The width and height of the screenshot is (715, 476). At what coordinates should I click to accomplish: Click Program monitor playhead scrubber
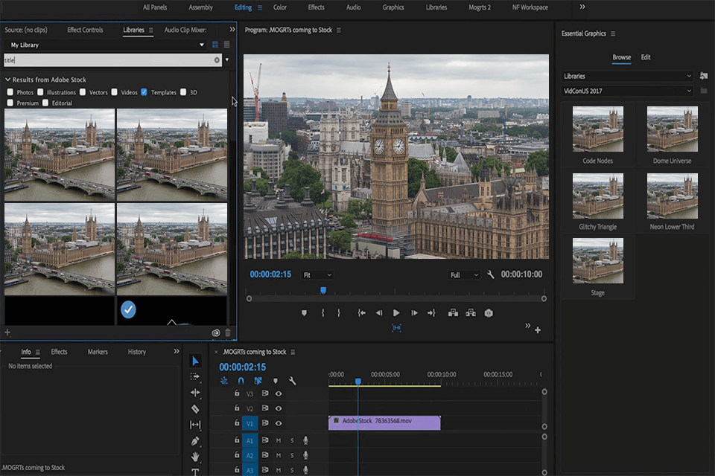pos(323,290)
